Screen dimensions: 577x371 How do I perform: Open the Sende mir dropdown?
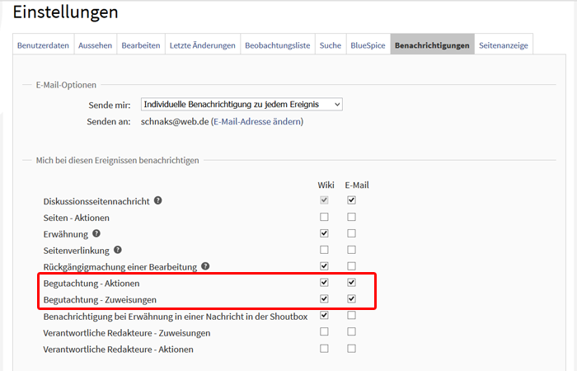click(241, 104)
